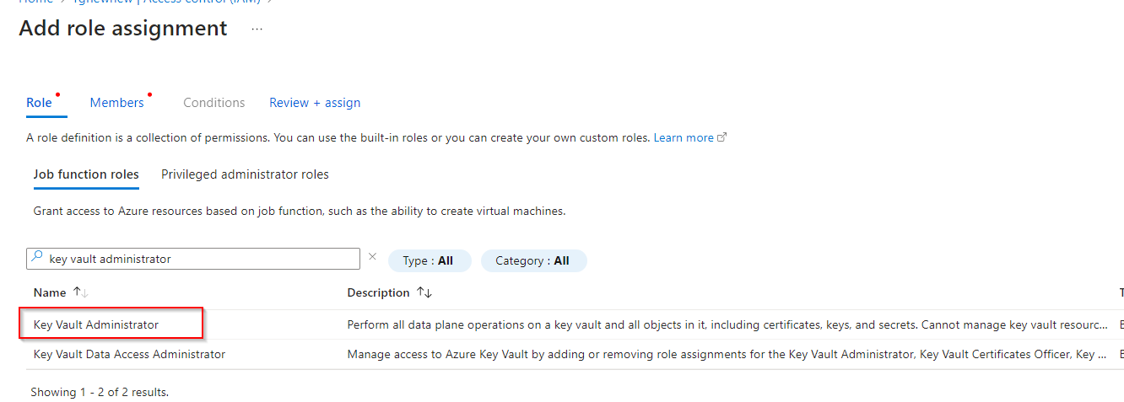This screenshot has width=1124, height=402.
Task: Open the ellipsis menu beside Add role assignment
Action: coord(257,29)
